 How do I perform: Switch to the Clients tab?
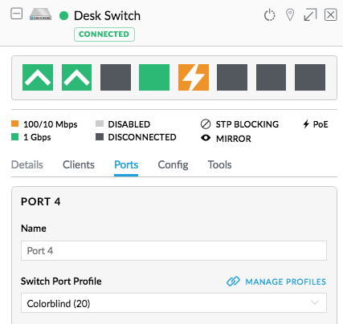[x=79, y=164]
